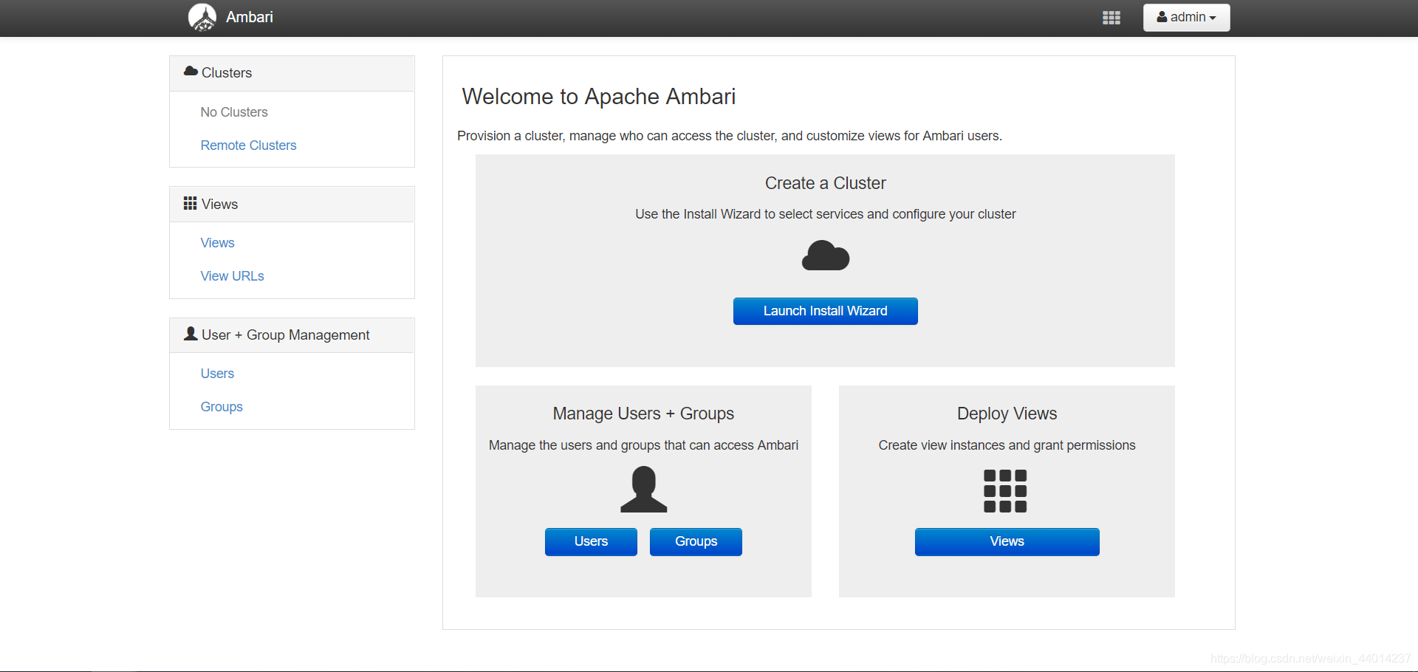Open the Users sidebar link
Image resolution: width=1418 pixels, height=672 pixels.
218,374
